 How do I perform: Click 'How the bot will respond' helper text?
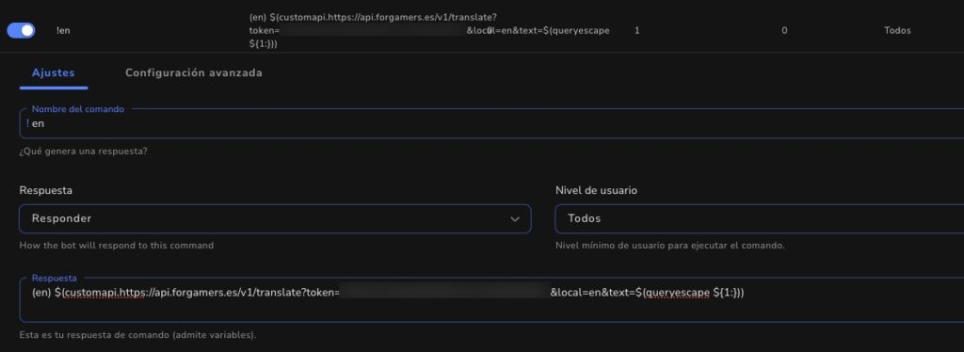(x=116, y=245)
